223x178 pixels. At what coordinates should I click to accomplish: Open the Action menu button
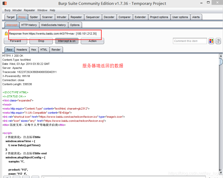tap(92, 41)
